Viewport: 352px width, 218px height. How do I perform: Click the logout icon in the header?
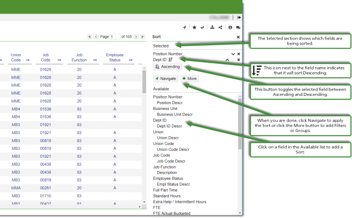(x=239, y=17)
